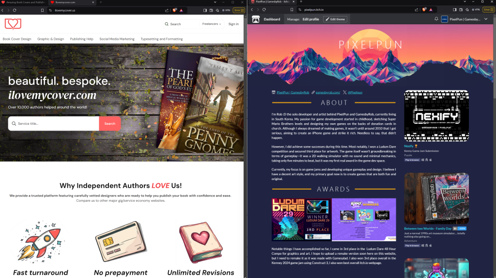Image resolution: width=496 pixels, height=278 pixels.
Task: Open Brave Rewards triangle in pixelpun window
Action: [x=431, y=10]
